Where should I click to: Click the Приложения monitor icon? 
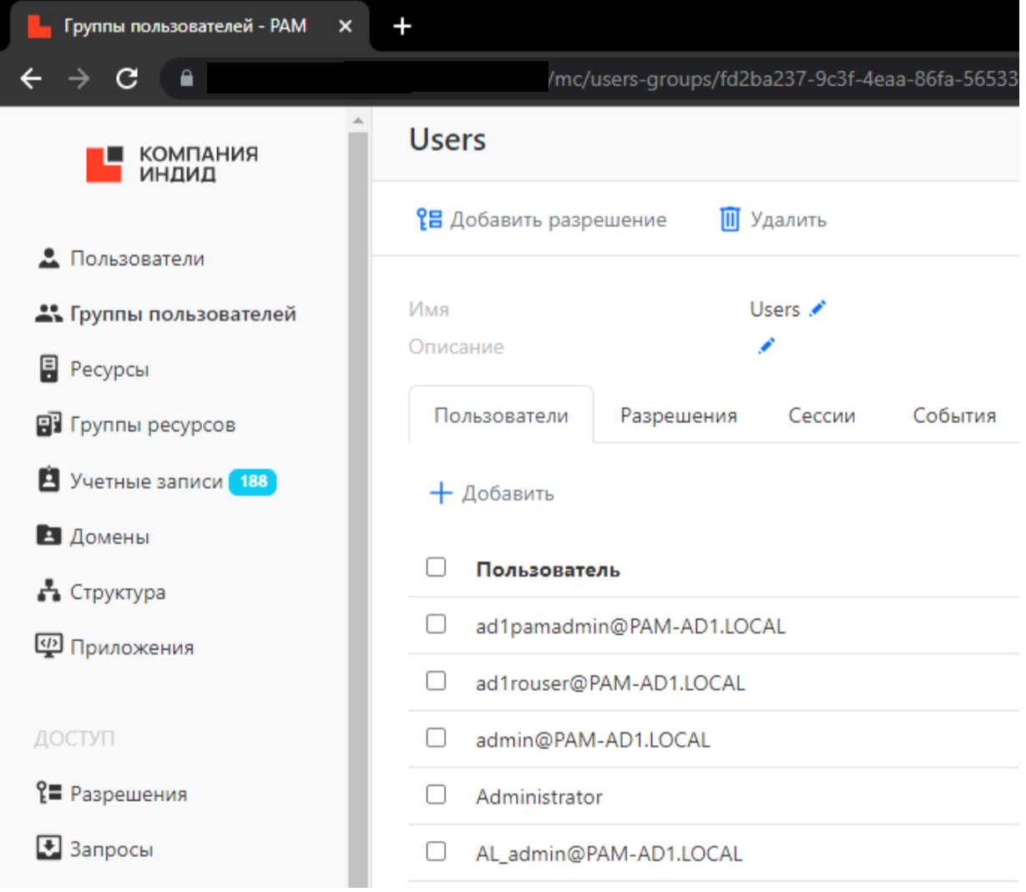pyautogui.click(x=49, y=647)
